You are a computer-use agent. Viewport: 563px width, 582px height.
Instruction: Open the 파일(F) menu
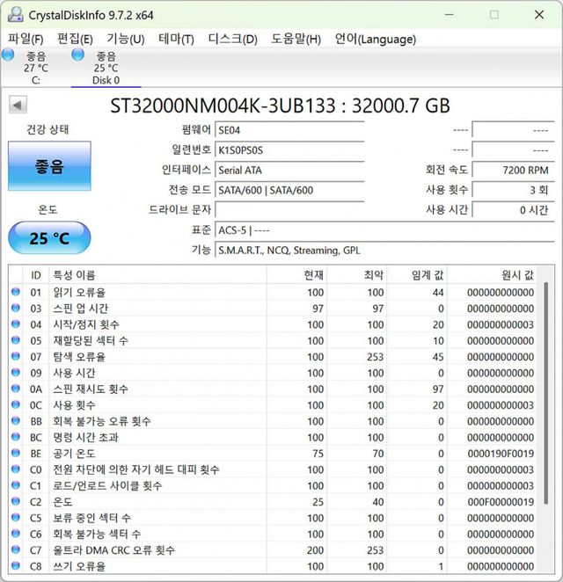(26, 39)
